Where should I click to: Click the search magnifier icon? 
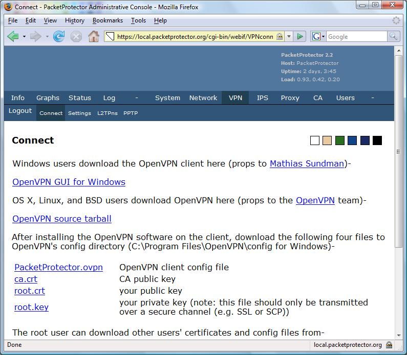tap(393, 36)
